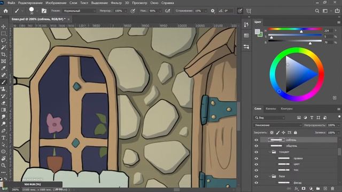The width and height of the screenshot is (342, 192).
Task: Select the Path Selection tool
Action: (x=4, y=145)
